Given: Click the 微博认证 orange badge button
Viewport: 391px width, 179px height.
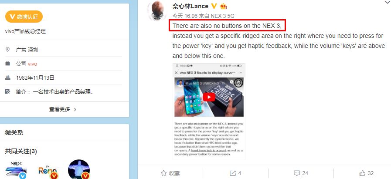Looking at the screenshot, I should 24,17.
